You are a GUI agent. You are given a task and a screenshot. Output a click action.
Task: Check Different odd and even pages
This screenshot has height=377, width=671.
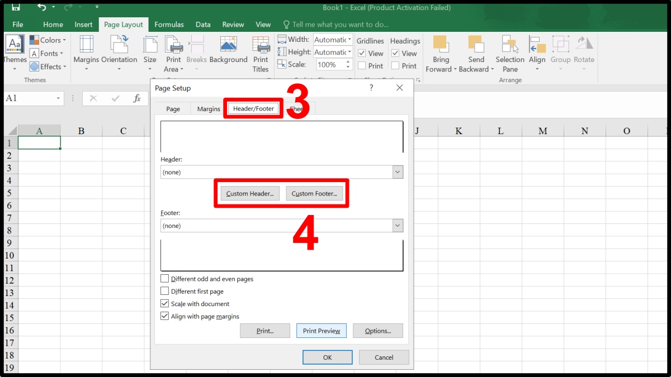pos(164,279)
